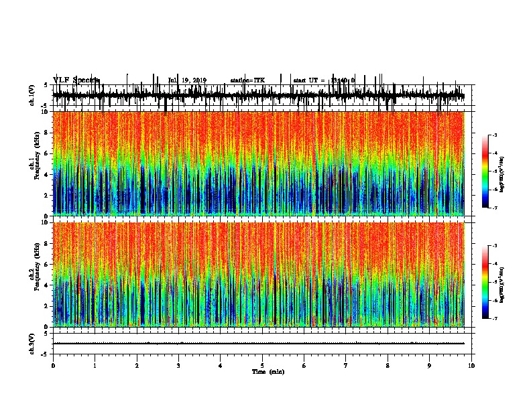Click the '6' kHz tick of ch.2 spectrogram

tap(47, 264)
